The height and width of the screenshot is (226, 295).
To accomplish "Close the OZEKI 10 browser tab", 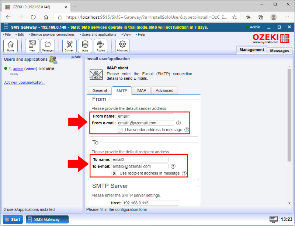I will (66, 7).
